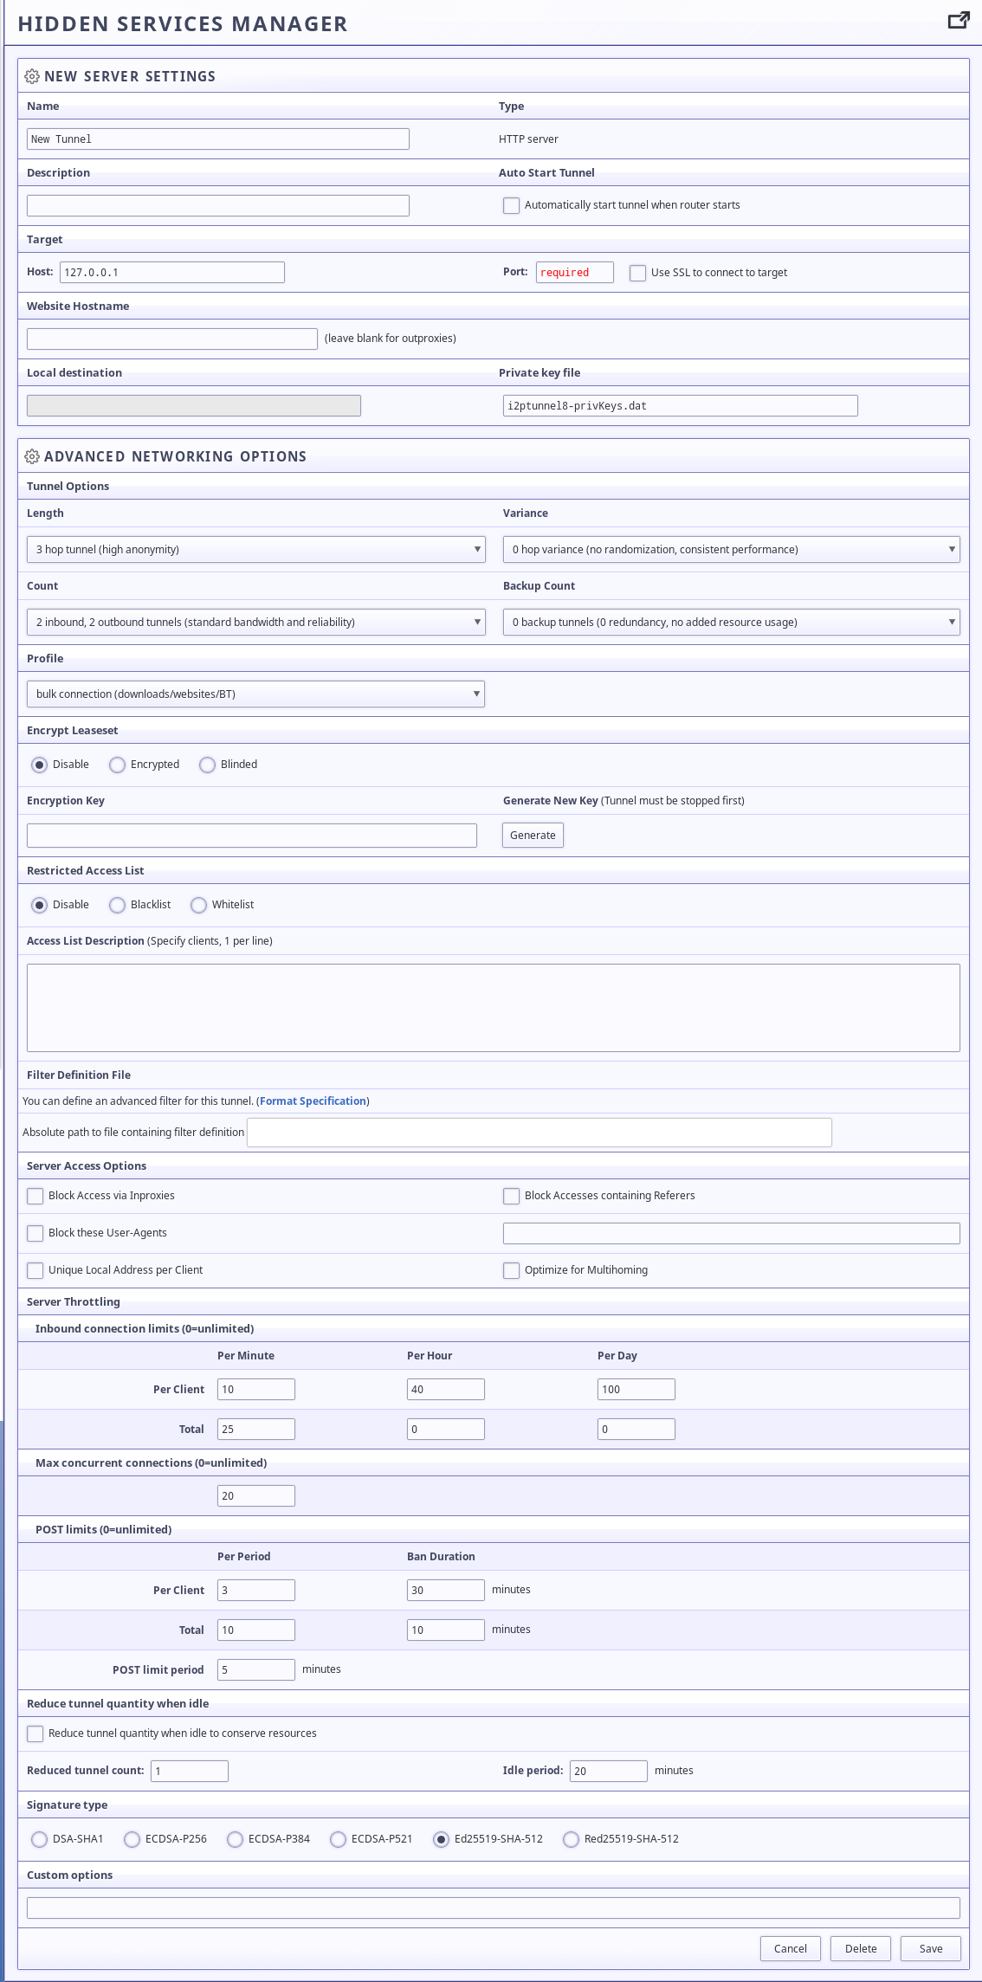
Task: Click the Port required input field
Action: [x=575, y=273]
